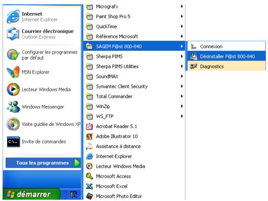Click the WinZip label
Viewport: 268px width, 201px height.
[103, 106]
